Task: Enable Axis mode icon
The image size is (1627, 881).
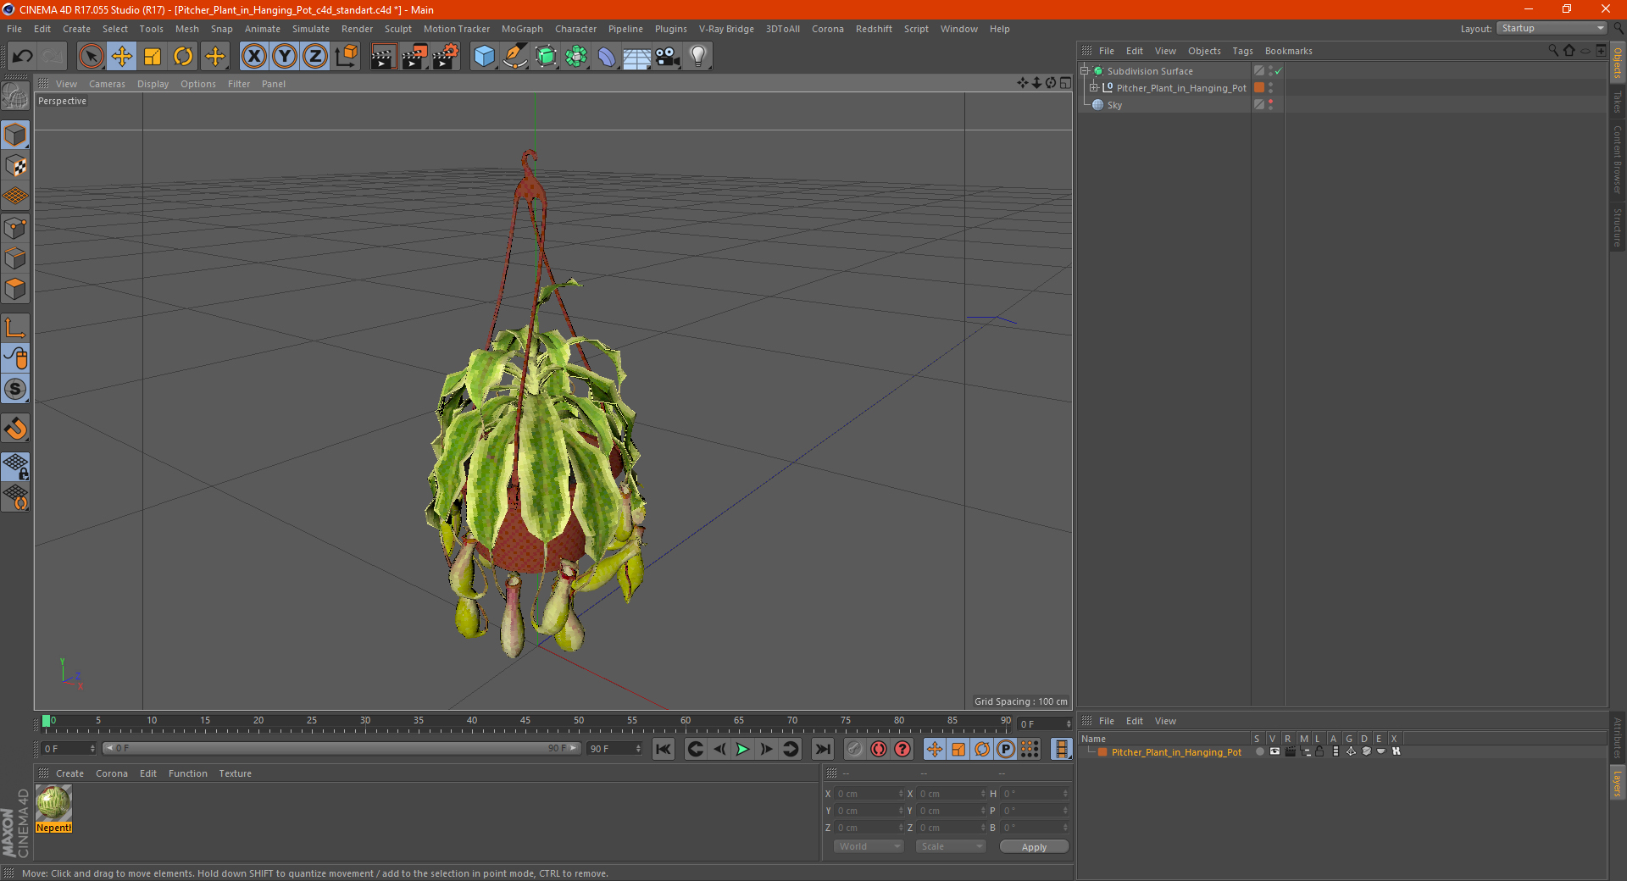Action: click(15, 328)
